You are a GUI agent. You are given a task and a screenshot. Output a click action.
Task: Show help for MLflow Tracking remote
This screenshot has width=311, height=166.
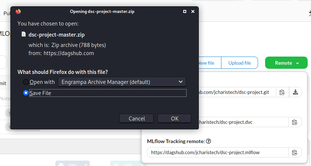pos(208,141)
